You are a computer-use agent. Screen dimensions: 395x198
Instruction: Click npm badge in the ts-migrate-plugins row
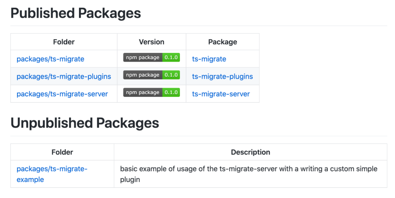pyautogui.click(x=151, y=75)
